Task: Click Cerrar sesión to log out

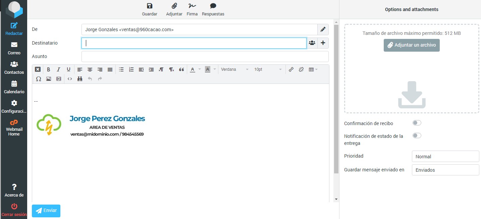Action: point(14,210)
